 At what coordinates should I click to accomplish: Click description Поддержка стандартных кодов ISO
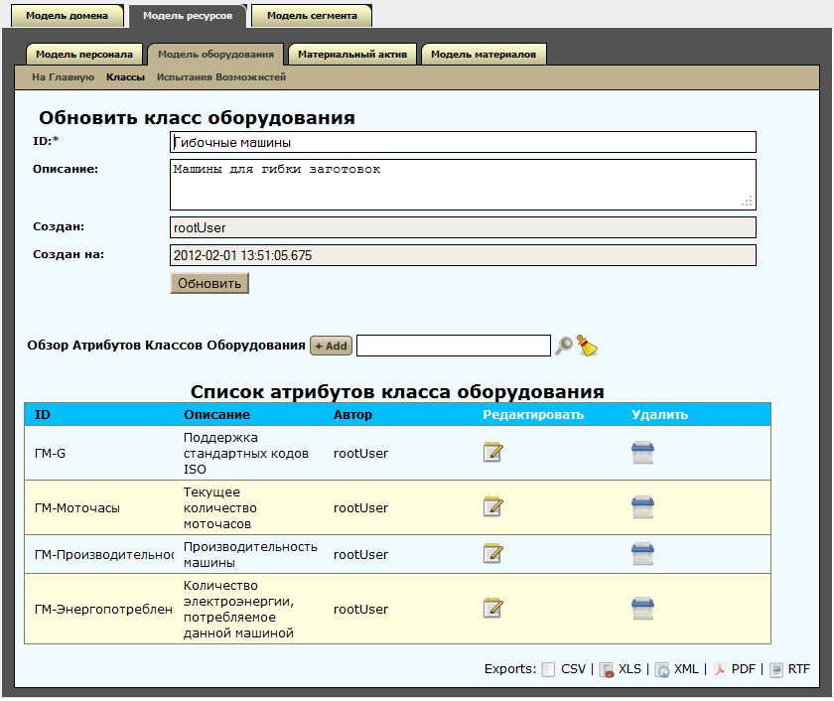click(246, 454)
